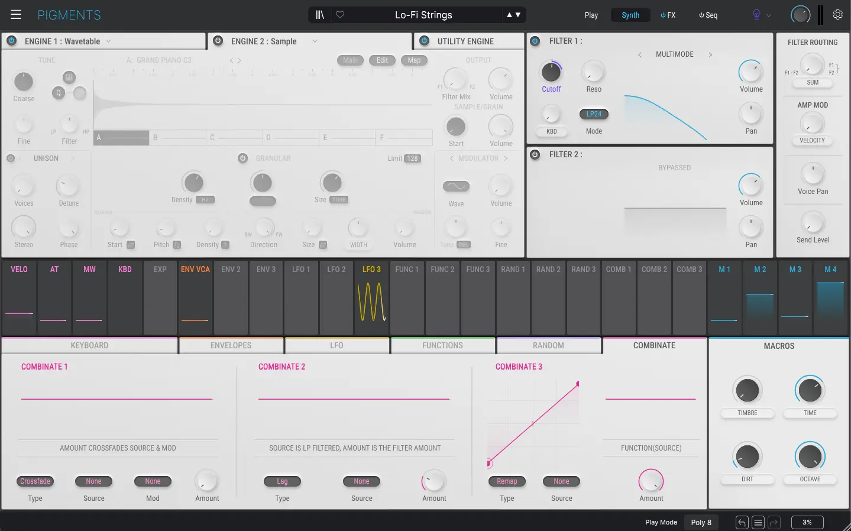Expand Engine 2 Sample type dropdown
Screen dimensions: 851x531
pos(315,41)
